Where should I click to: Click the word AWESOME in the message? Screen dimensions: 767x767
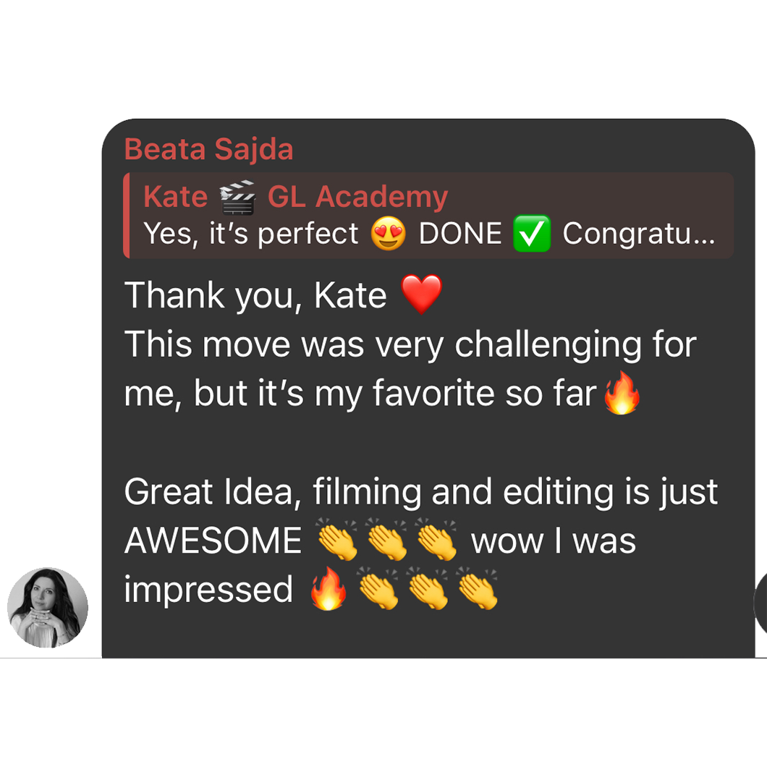pyautogui.click(x=213, y=541)
